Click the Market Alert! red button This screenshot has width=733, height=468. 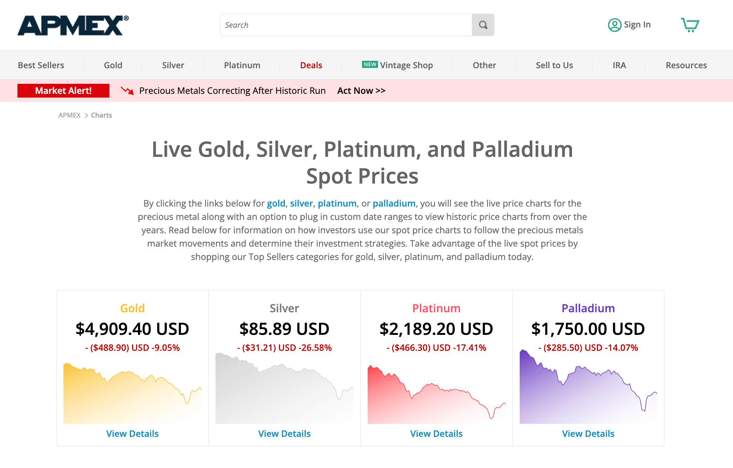pyautogui.click(x=63, y=90)
